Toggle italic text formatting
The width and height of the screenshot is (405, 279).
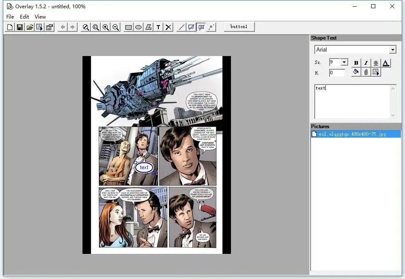tap(366, 63)
